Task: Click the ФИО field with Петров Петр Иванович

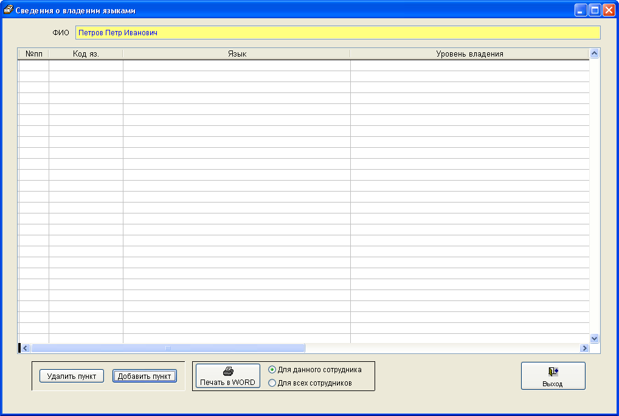Action: point(338,33)
